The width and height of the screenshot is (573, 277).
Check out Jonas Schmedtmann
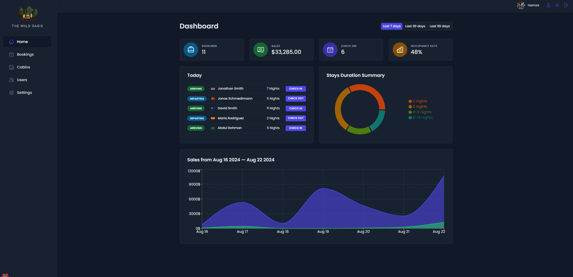pyautogui.click(x=296, y=98)
